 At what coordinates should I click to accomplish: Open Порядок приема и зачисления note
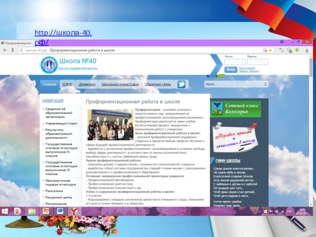click(235, 138)
